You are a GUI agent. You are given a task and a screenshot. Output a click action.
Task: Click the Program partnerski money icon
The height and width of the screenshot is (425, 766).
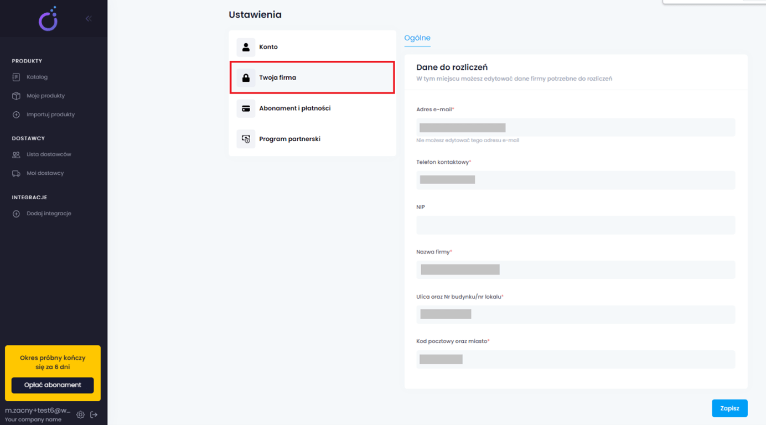(x=246, y=139)
